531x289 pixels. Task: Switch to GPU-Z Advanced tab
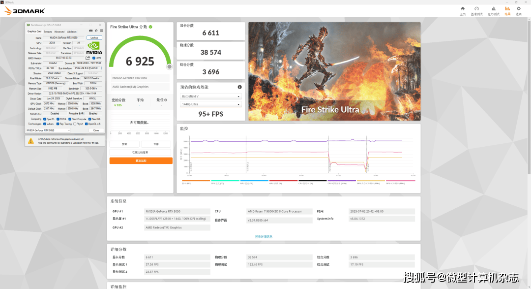tap(59, 32)
